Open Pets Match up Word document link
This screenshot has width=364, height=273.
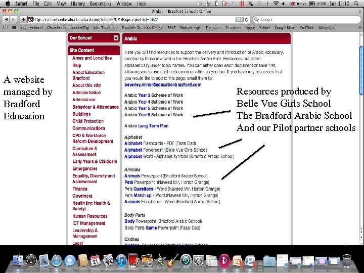coord(142,195)
